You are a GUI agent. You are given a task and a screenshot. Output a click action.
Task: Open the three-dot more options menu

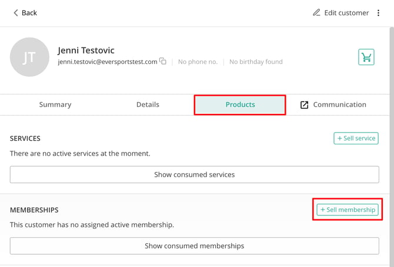[378, 13]
